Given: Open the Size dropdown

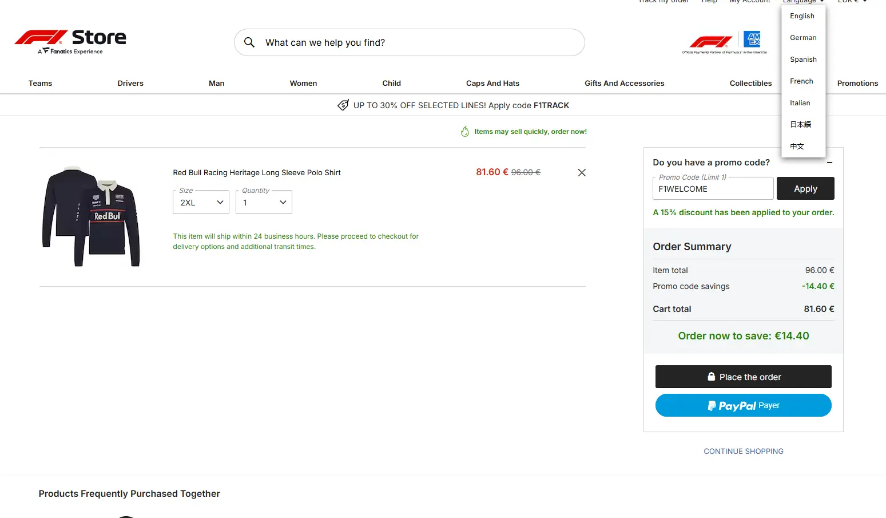Looking at the screenshot, I should 201,203.
